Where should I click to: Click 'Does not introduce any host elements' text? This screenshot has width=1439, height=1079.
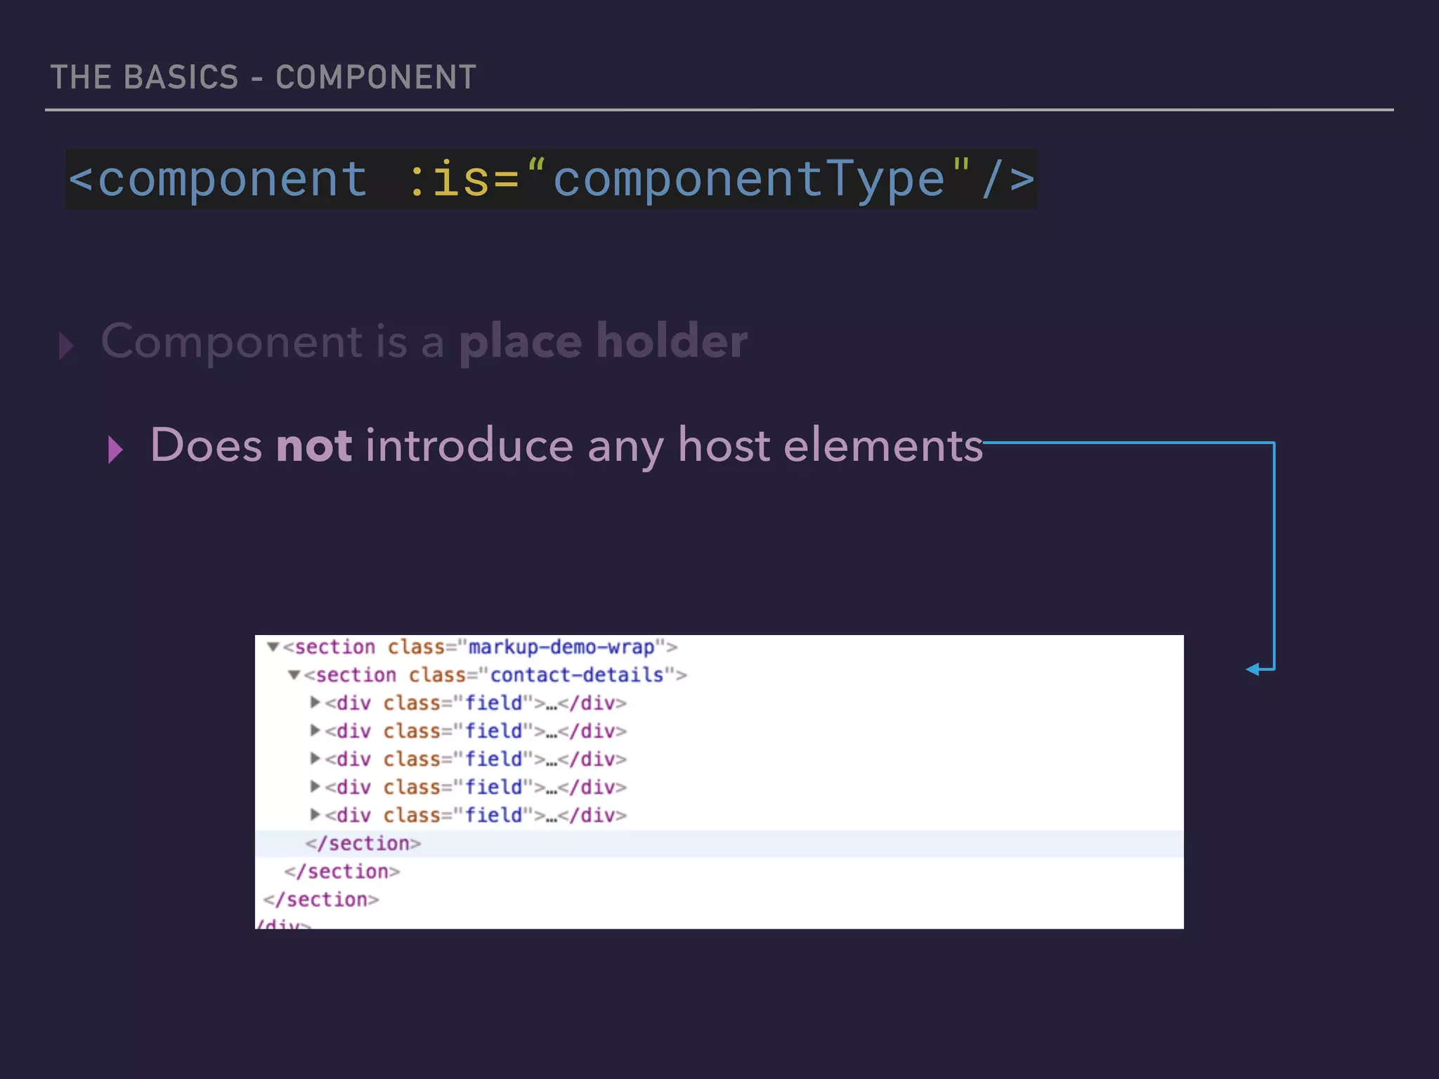(566, 446)
